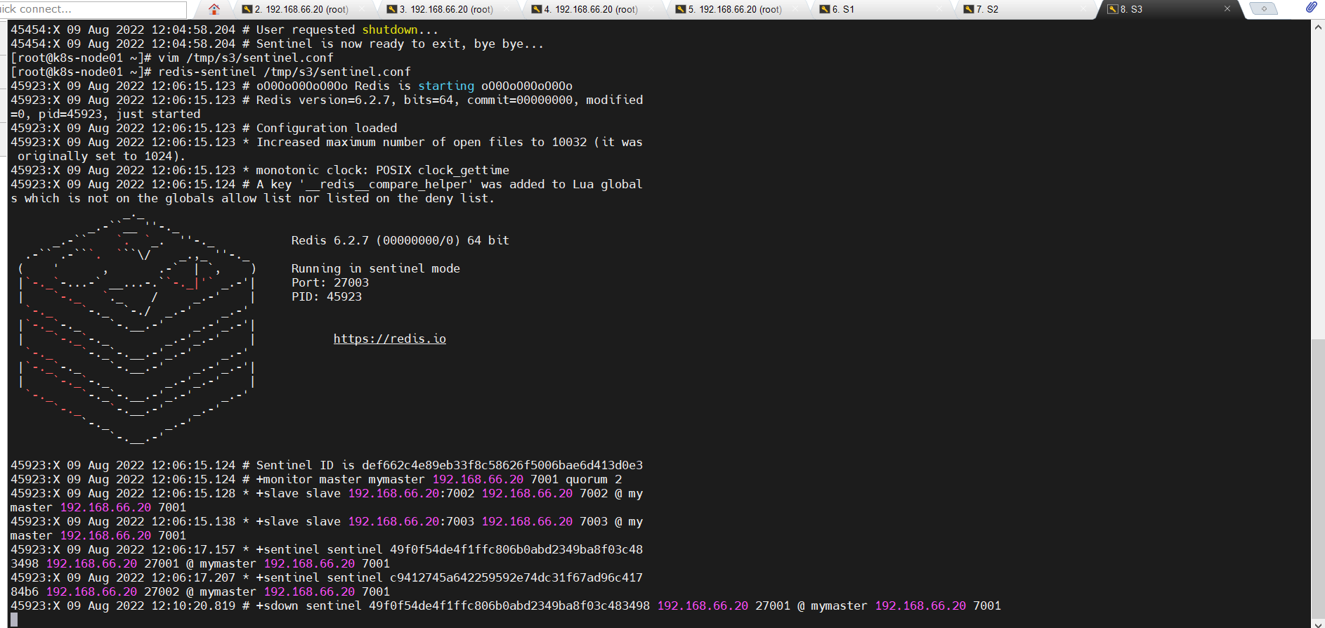Close the 6. S1 tab
This screenshot has width=1325, height=628.
[x=939, y=9]
